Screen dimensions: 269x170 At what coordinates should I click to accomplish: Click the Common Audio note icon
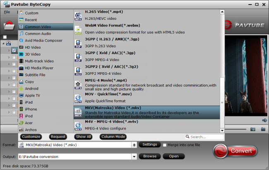[x=21, y=33]
